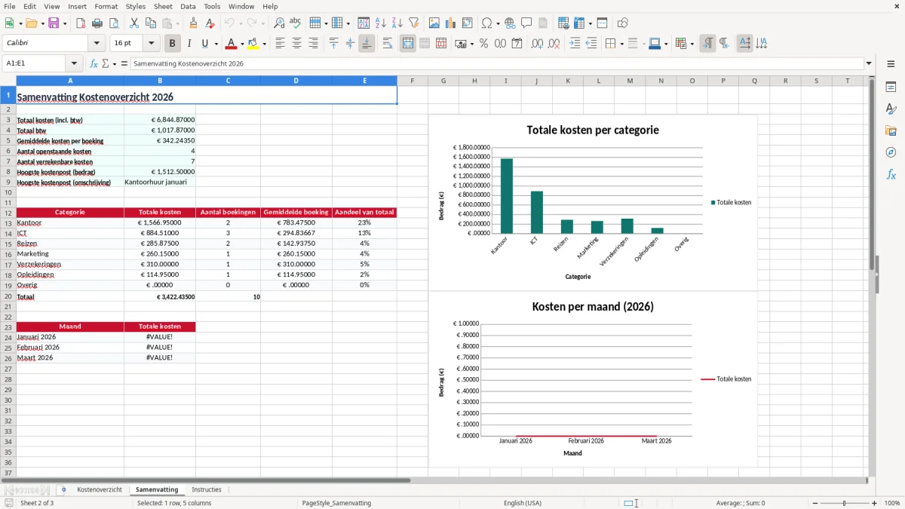Toggle Bold formatting

(x=173, y=44)
